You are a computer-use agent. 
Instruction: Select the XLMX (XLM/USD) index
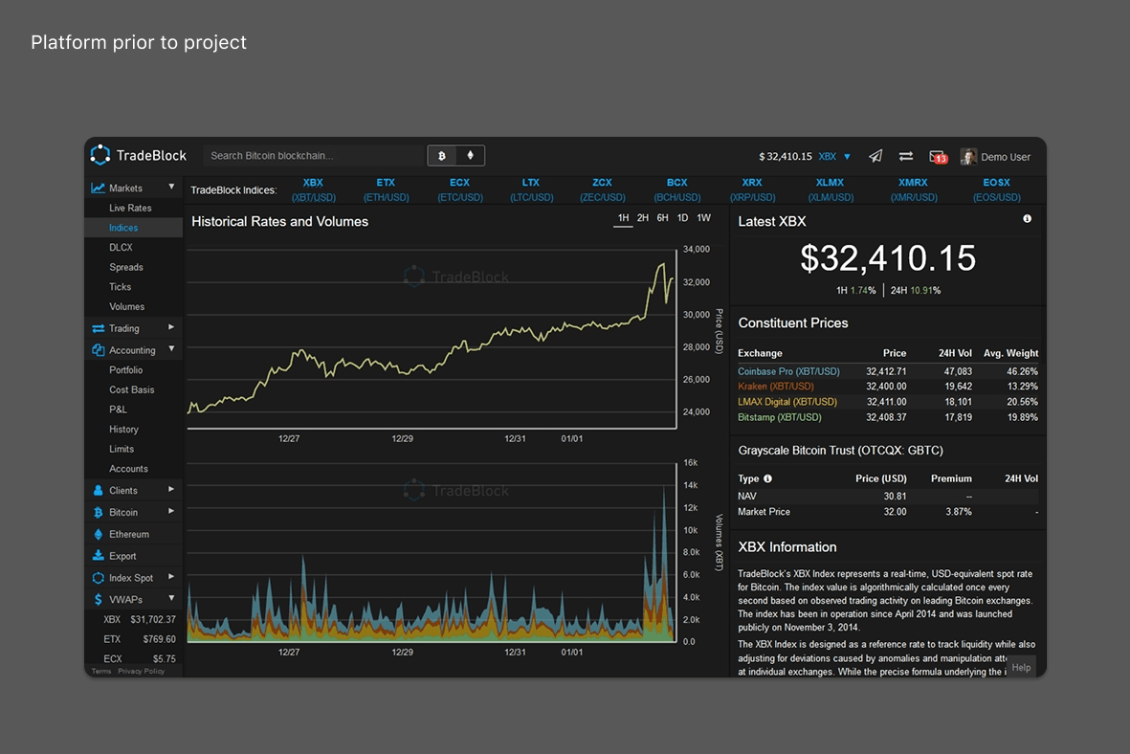831,189
